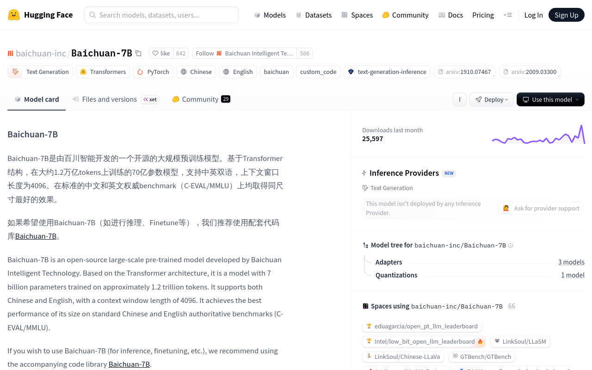
Task: Click the 66 spaces count
Action: coord(512,306)
